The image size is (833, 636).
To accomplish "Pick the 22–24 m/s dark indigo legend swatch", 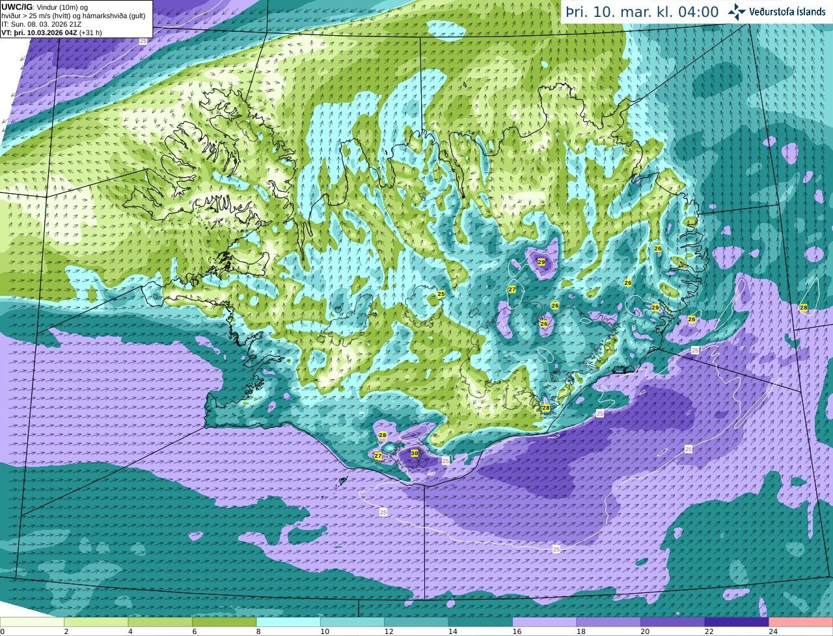I will point(737,622).
